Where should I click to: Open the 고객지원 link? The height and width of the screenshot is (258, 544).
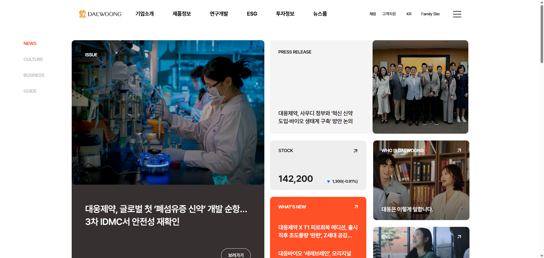pyautogui.click(x=389, y=14)
